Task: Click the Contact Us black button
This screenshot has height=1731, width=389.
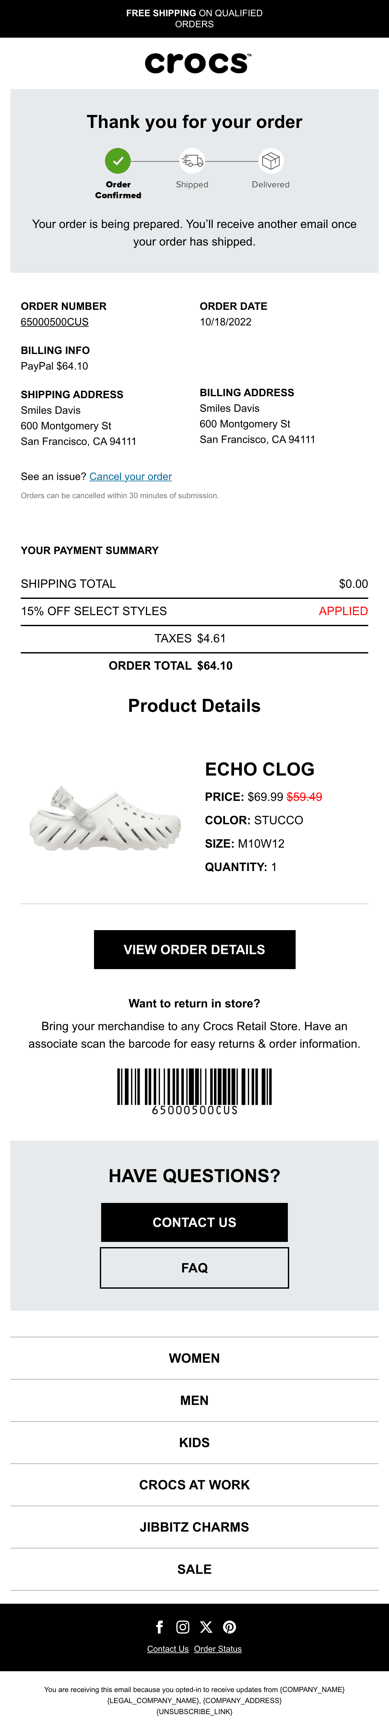Action: coord(194,1222)
